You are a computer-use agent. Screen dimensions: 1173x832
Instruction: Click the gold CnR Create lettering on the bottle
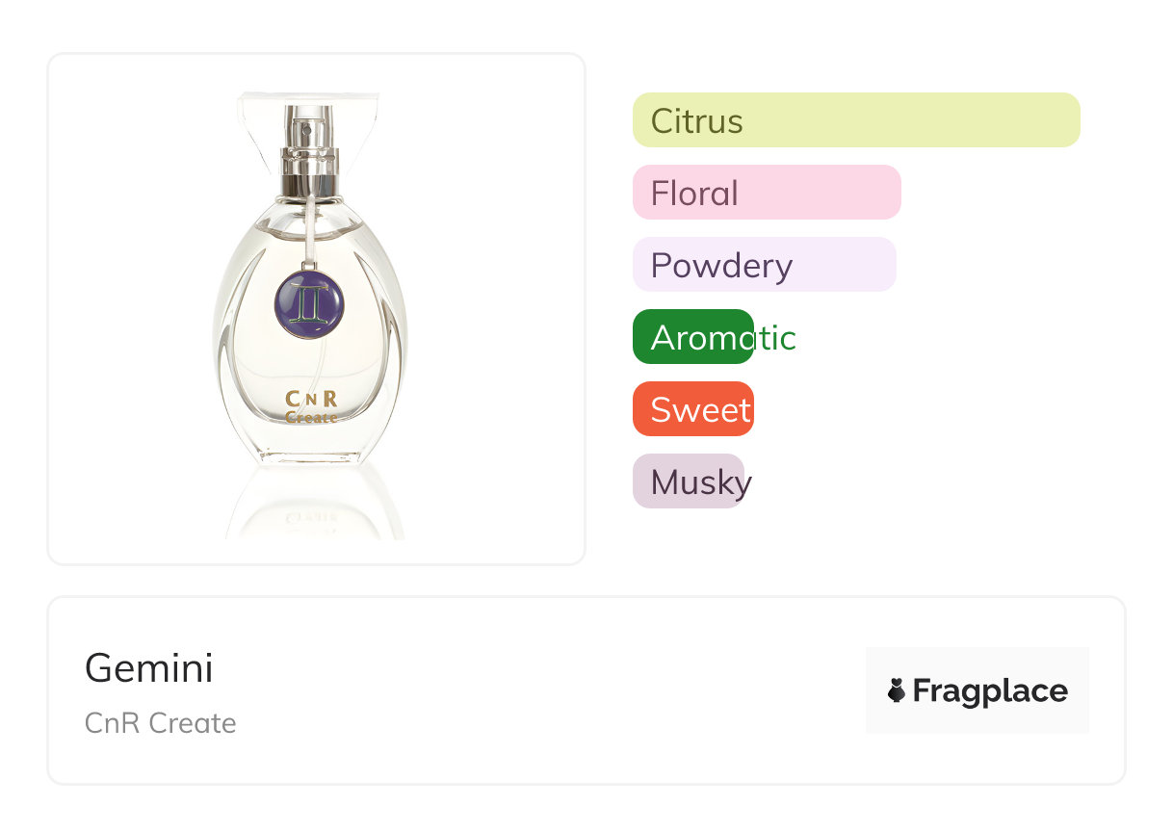[311, 407]
